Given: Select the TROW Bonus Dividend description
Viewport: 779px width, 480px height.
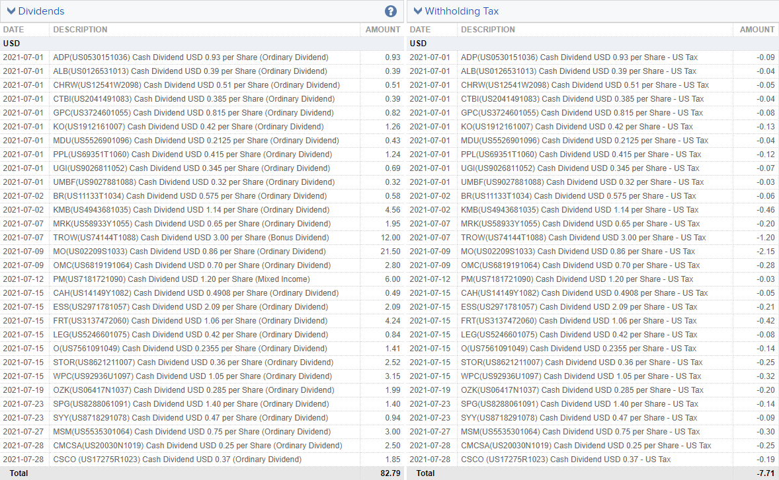Looking at the screenshot, I should [191, 238].
